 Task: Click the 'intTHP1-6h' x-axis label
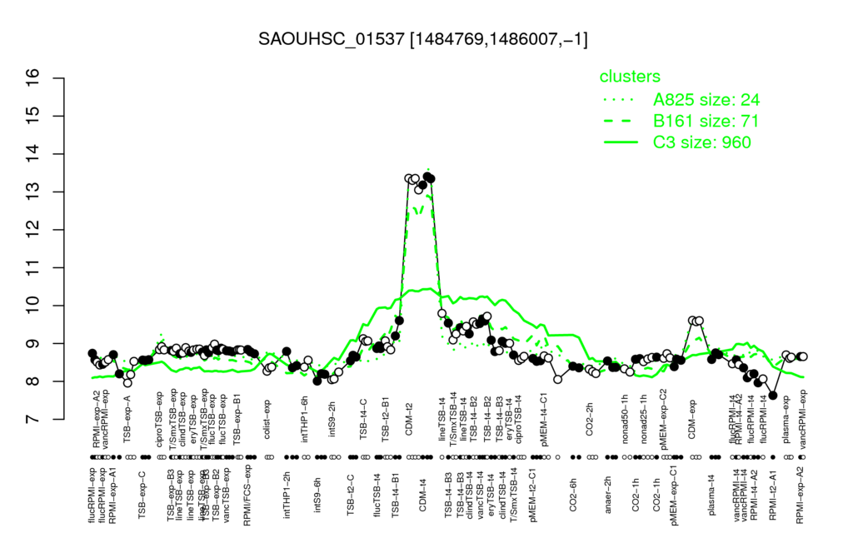point(305,417)
